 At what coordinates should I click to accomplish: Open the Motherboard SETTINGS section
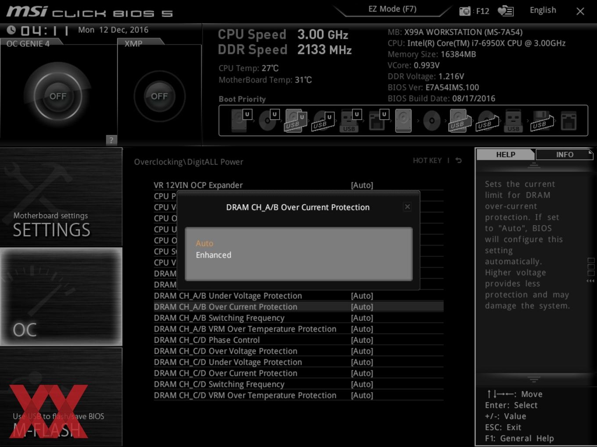pyautogui.click(x=61, y=197)
